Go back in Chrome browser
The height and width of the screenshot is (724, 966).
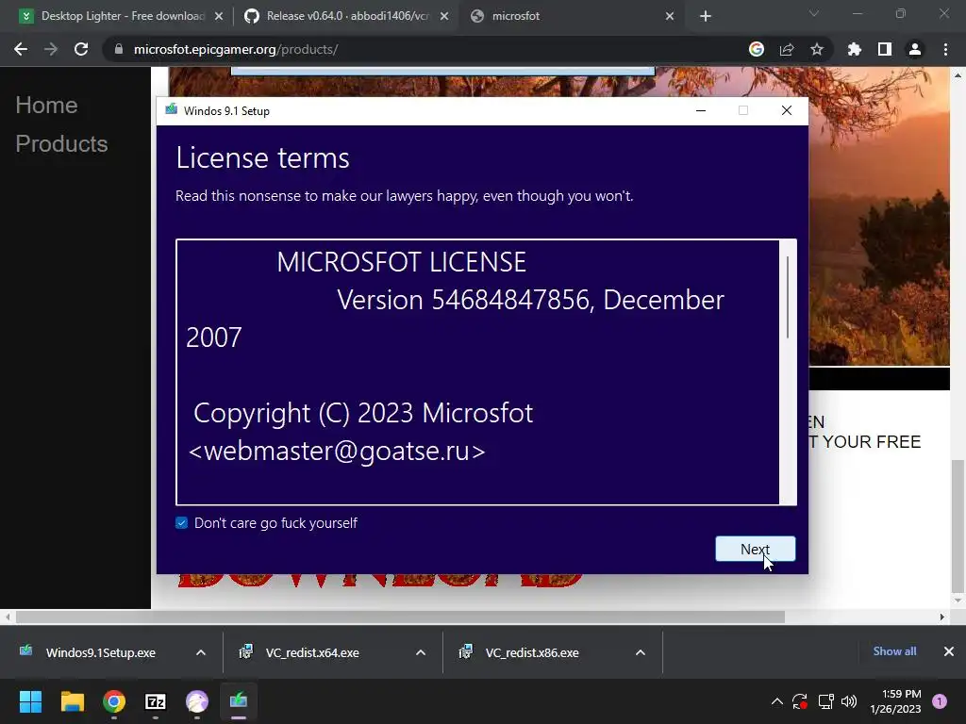click(21, 49)
